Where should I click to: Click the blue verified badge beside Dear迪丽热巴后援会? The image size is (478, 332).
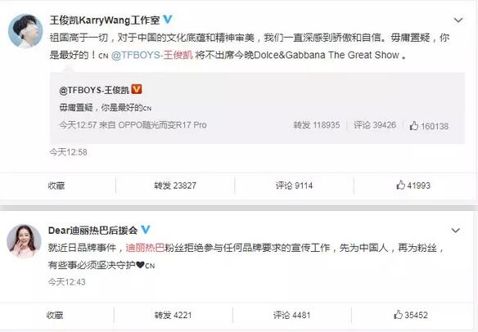146,230
